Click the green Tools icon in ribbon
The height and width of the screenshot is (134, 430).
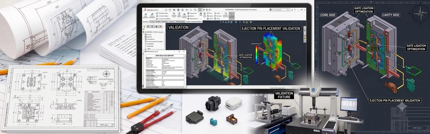tap(201, 13)
